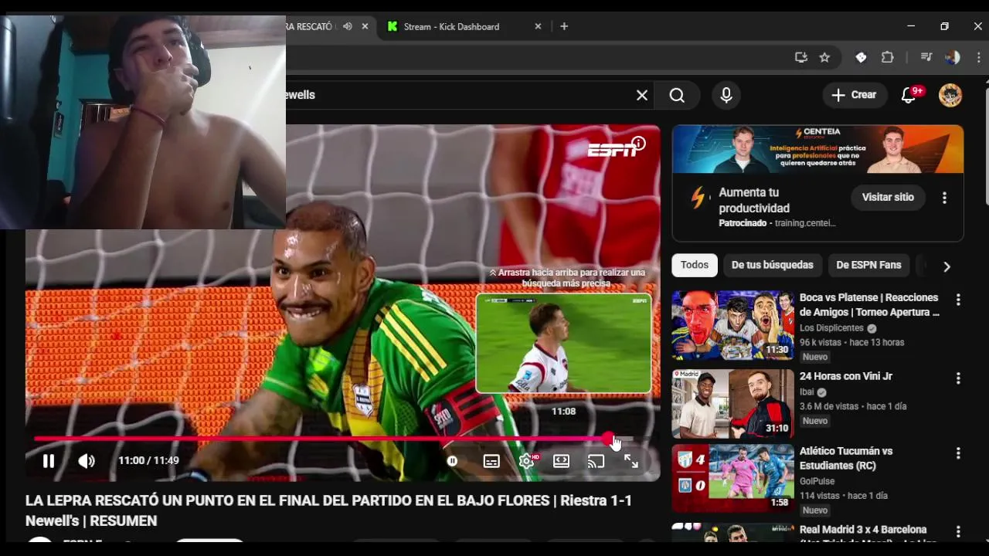Open menu for Boca vs Platense video
The width and height of the screenshot is (989, 556).
click(x=958, y=300)
